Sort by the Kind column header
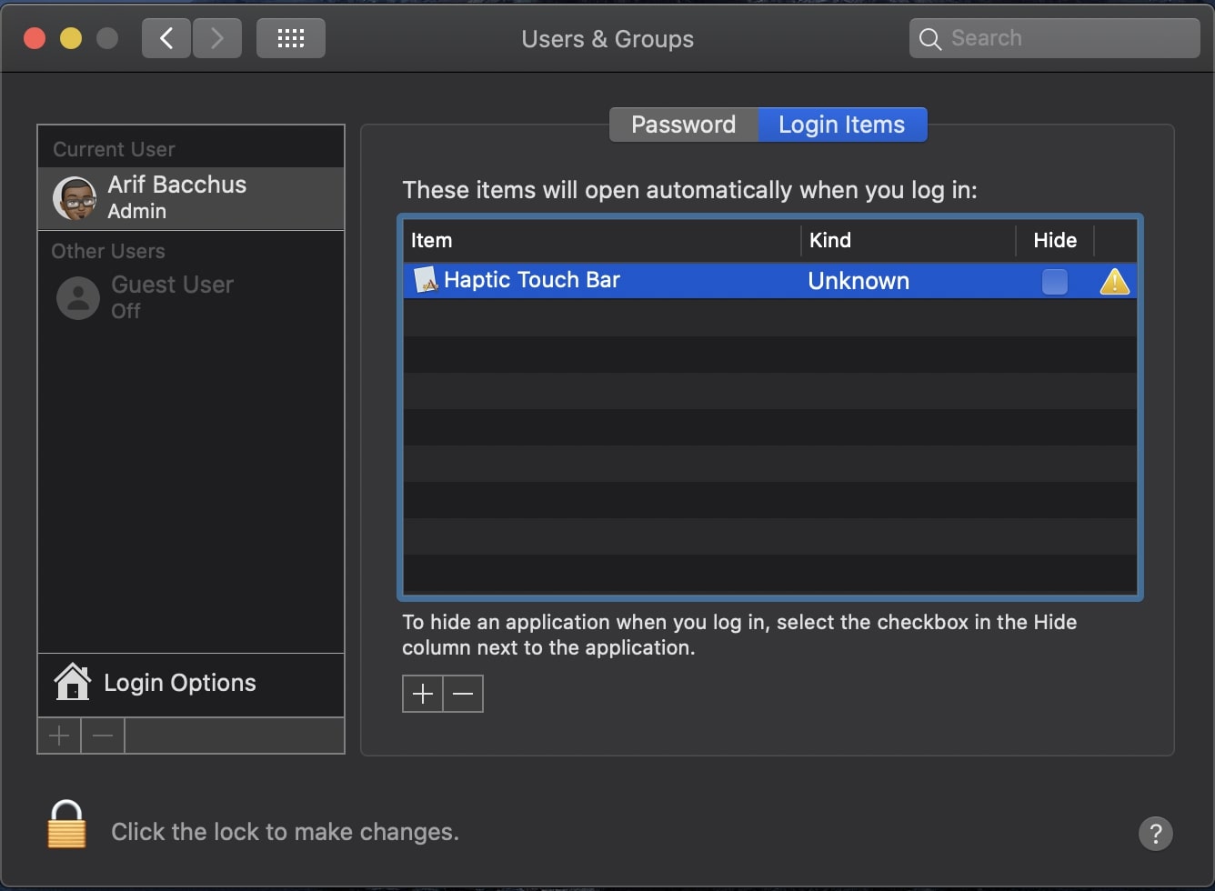The width and height of the screenshot is (1215, 891). tap(909, 240)
